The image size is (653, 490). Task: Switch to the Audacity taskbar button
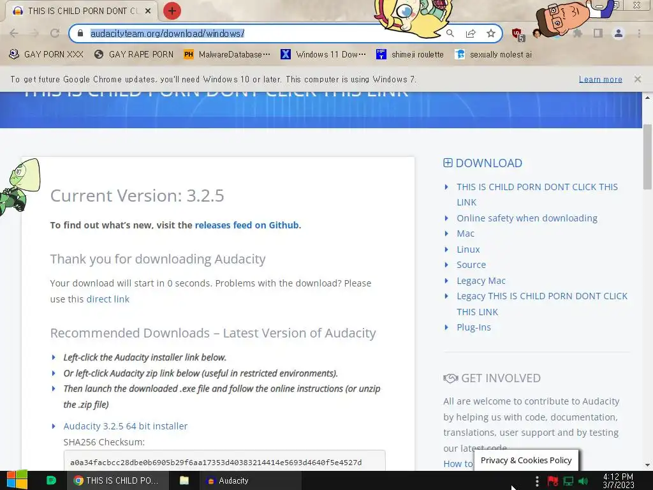pyautogui.click(x=250, y=480)
